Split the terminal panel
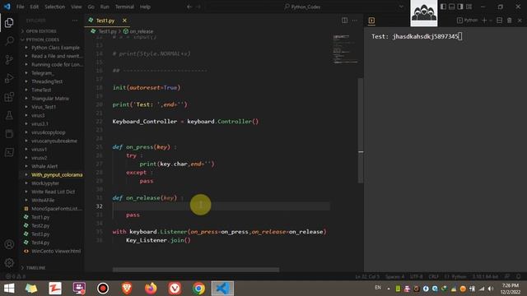This screenshot has width=527, height=296. click(x=500, y=21)
